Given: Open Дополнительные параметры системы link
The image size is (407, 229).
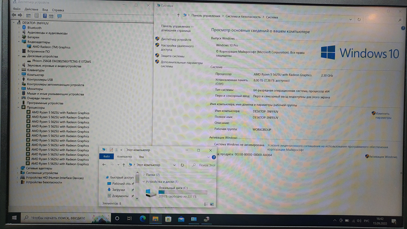Looking at the screenshot, I should 182,64.
